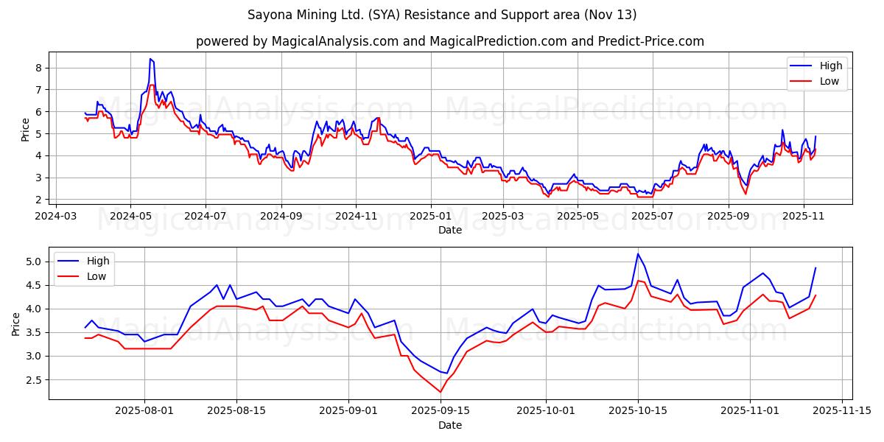Image resolution: width=884 pixels, height=442 pixels.
Task: Click the '2025-08-01' tick label on bottom chart
Action: click(x=144, y=412)
